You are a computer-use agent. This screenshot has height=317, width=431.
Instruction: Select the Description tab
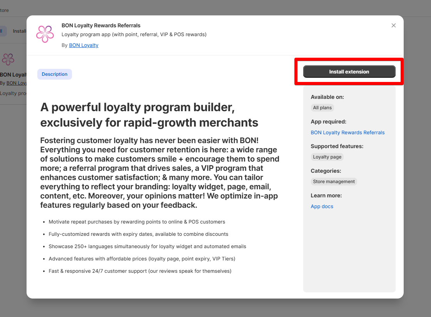pyautogui.click(x=54, y=74)
